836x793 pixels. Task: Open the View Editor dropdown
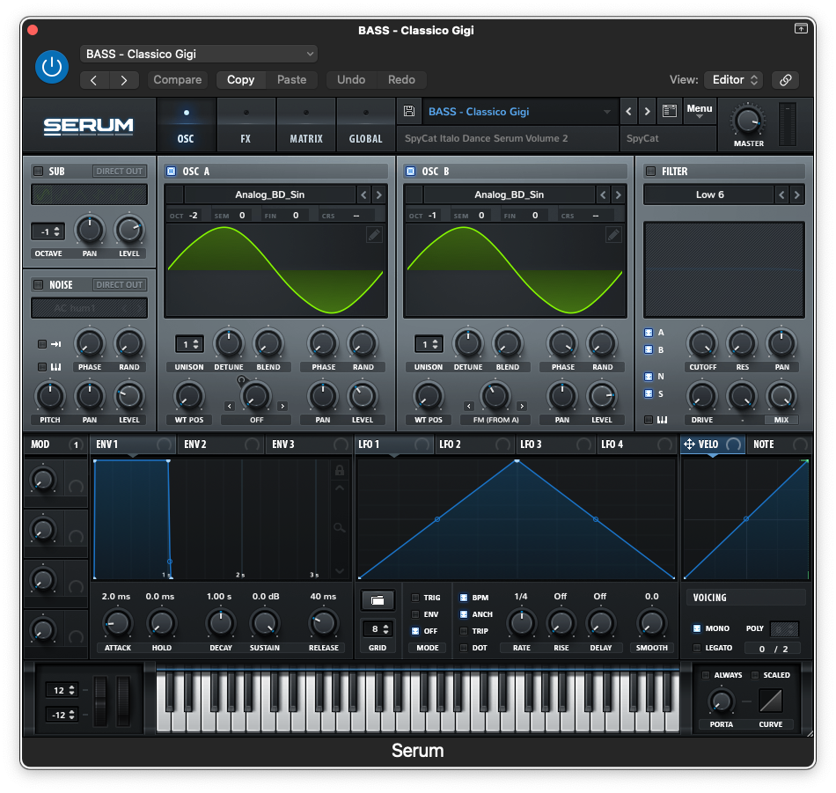pos(734,80)
